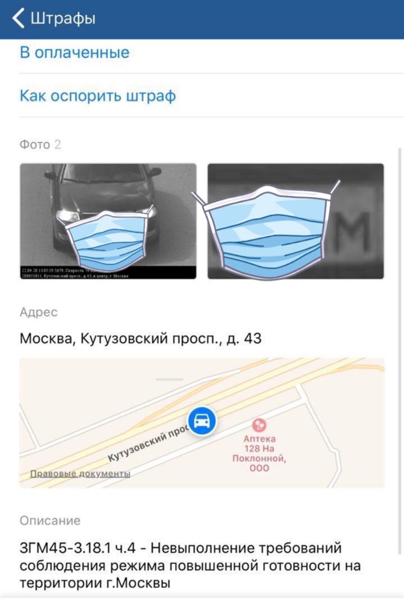Tap the Адрес section label

pos(39,312)
